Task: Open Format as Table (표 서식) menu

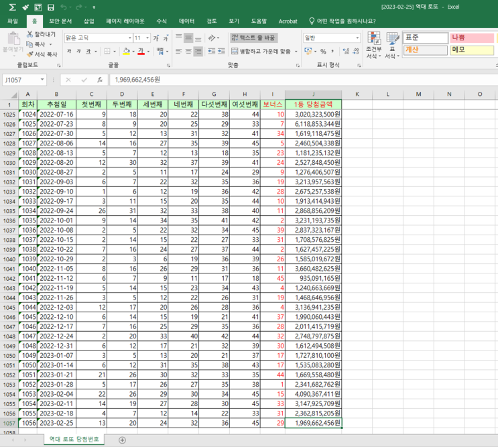Action: click(x=392, y=45)
